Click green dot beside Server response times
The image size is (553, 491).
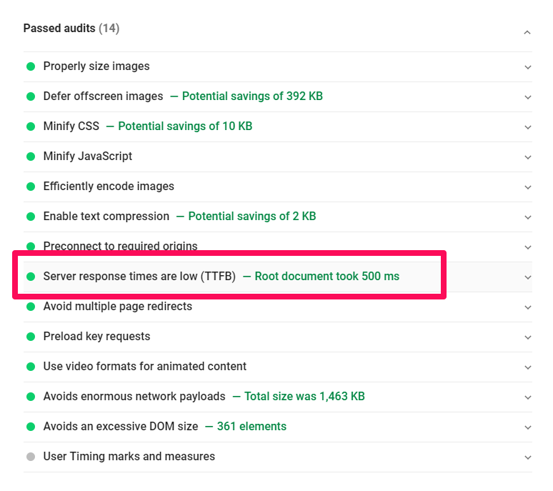tap(31, 277)
